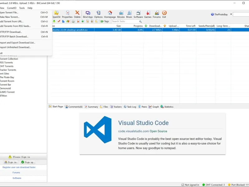Select Import and Export Download List

(24, 43)
